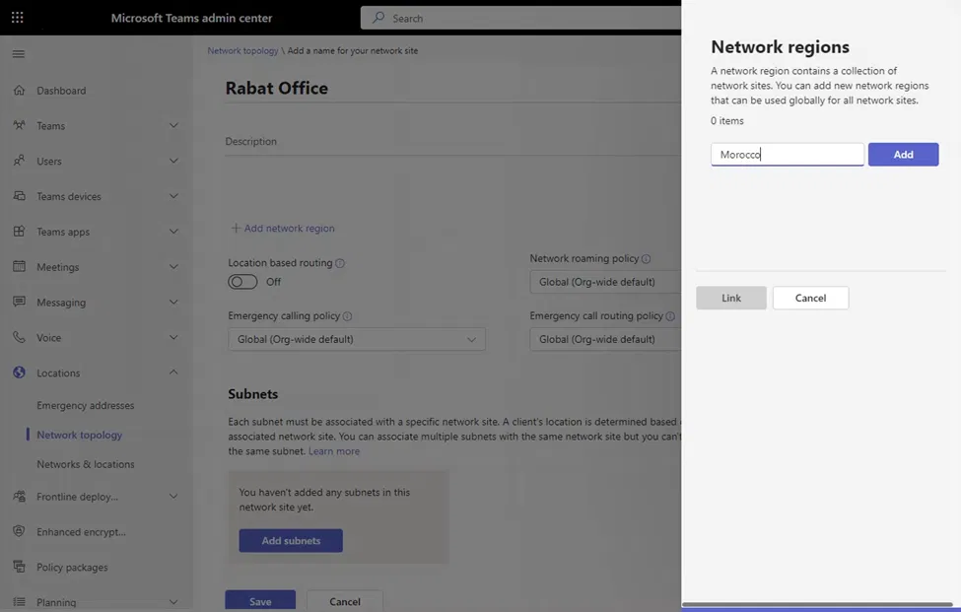961x612 pixels.
Task: Click the region name input field
Action: (x=787, y=155)
